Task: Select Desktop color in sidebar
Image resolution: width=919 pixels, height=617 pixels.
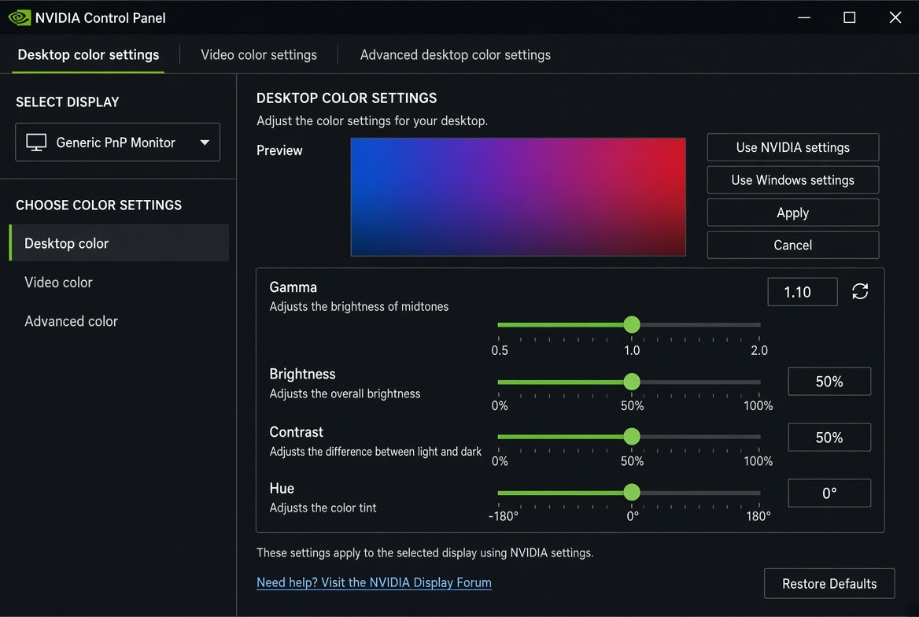Action: [119, 243]
